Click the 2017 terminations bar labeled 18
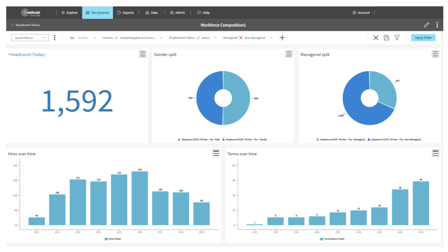Viewport: 448px width, 252px height. coord(379,216)
